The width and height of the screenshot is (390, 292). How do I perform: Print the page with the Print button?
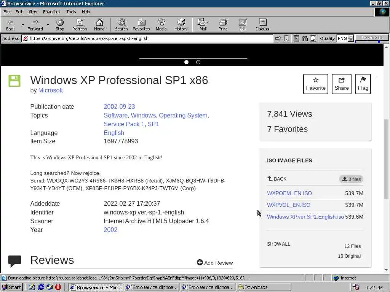223,25
